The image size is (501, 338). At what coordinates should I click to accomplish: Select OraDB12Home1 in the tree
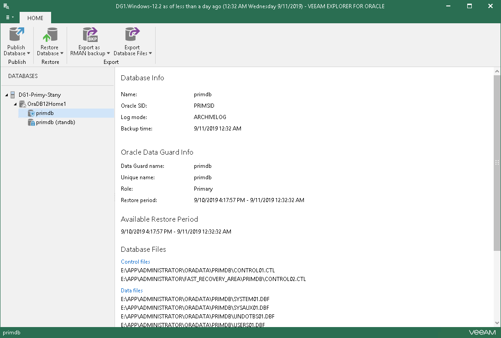[47, 104]
